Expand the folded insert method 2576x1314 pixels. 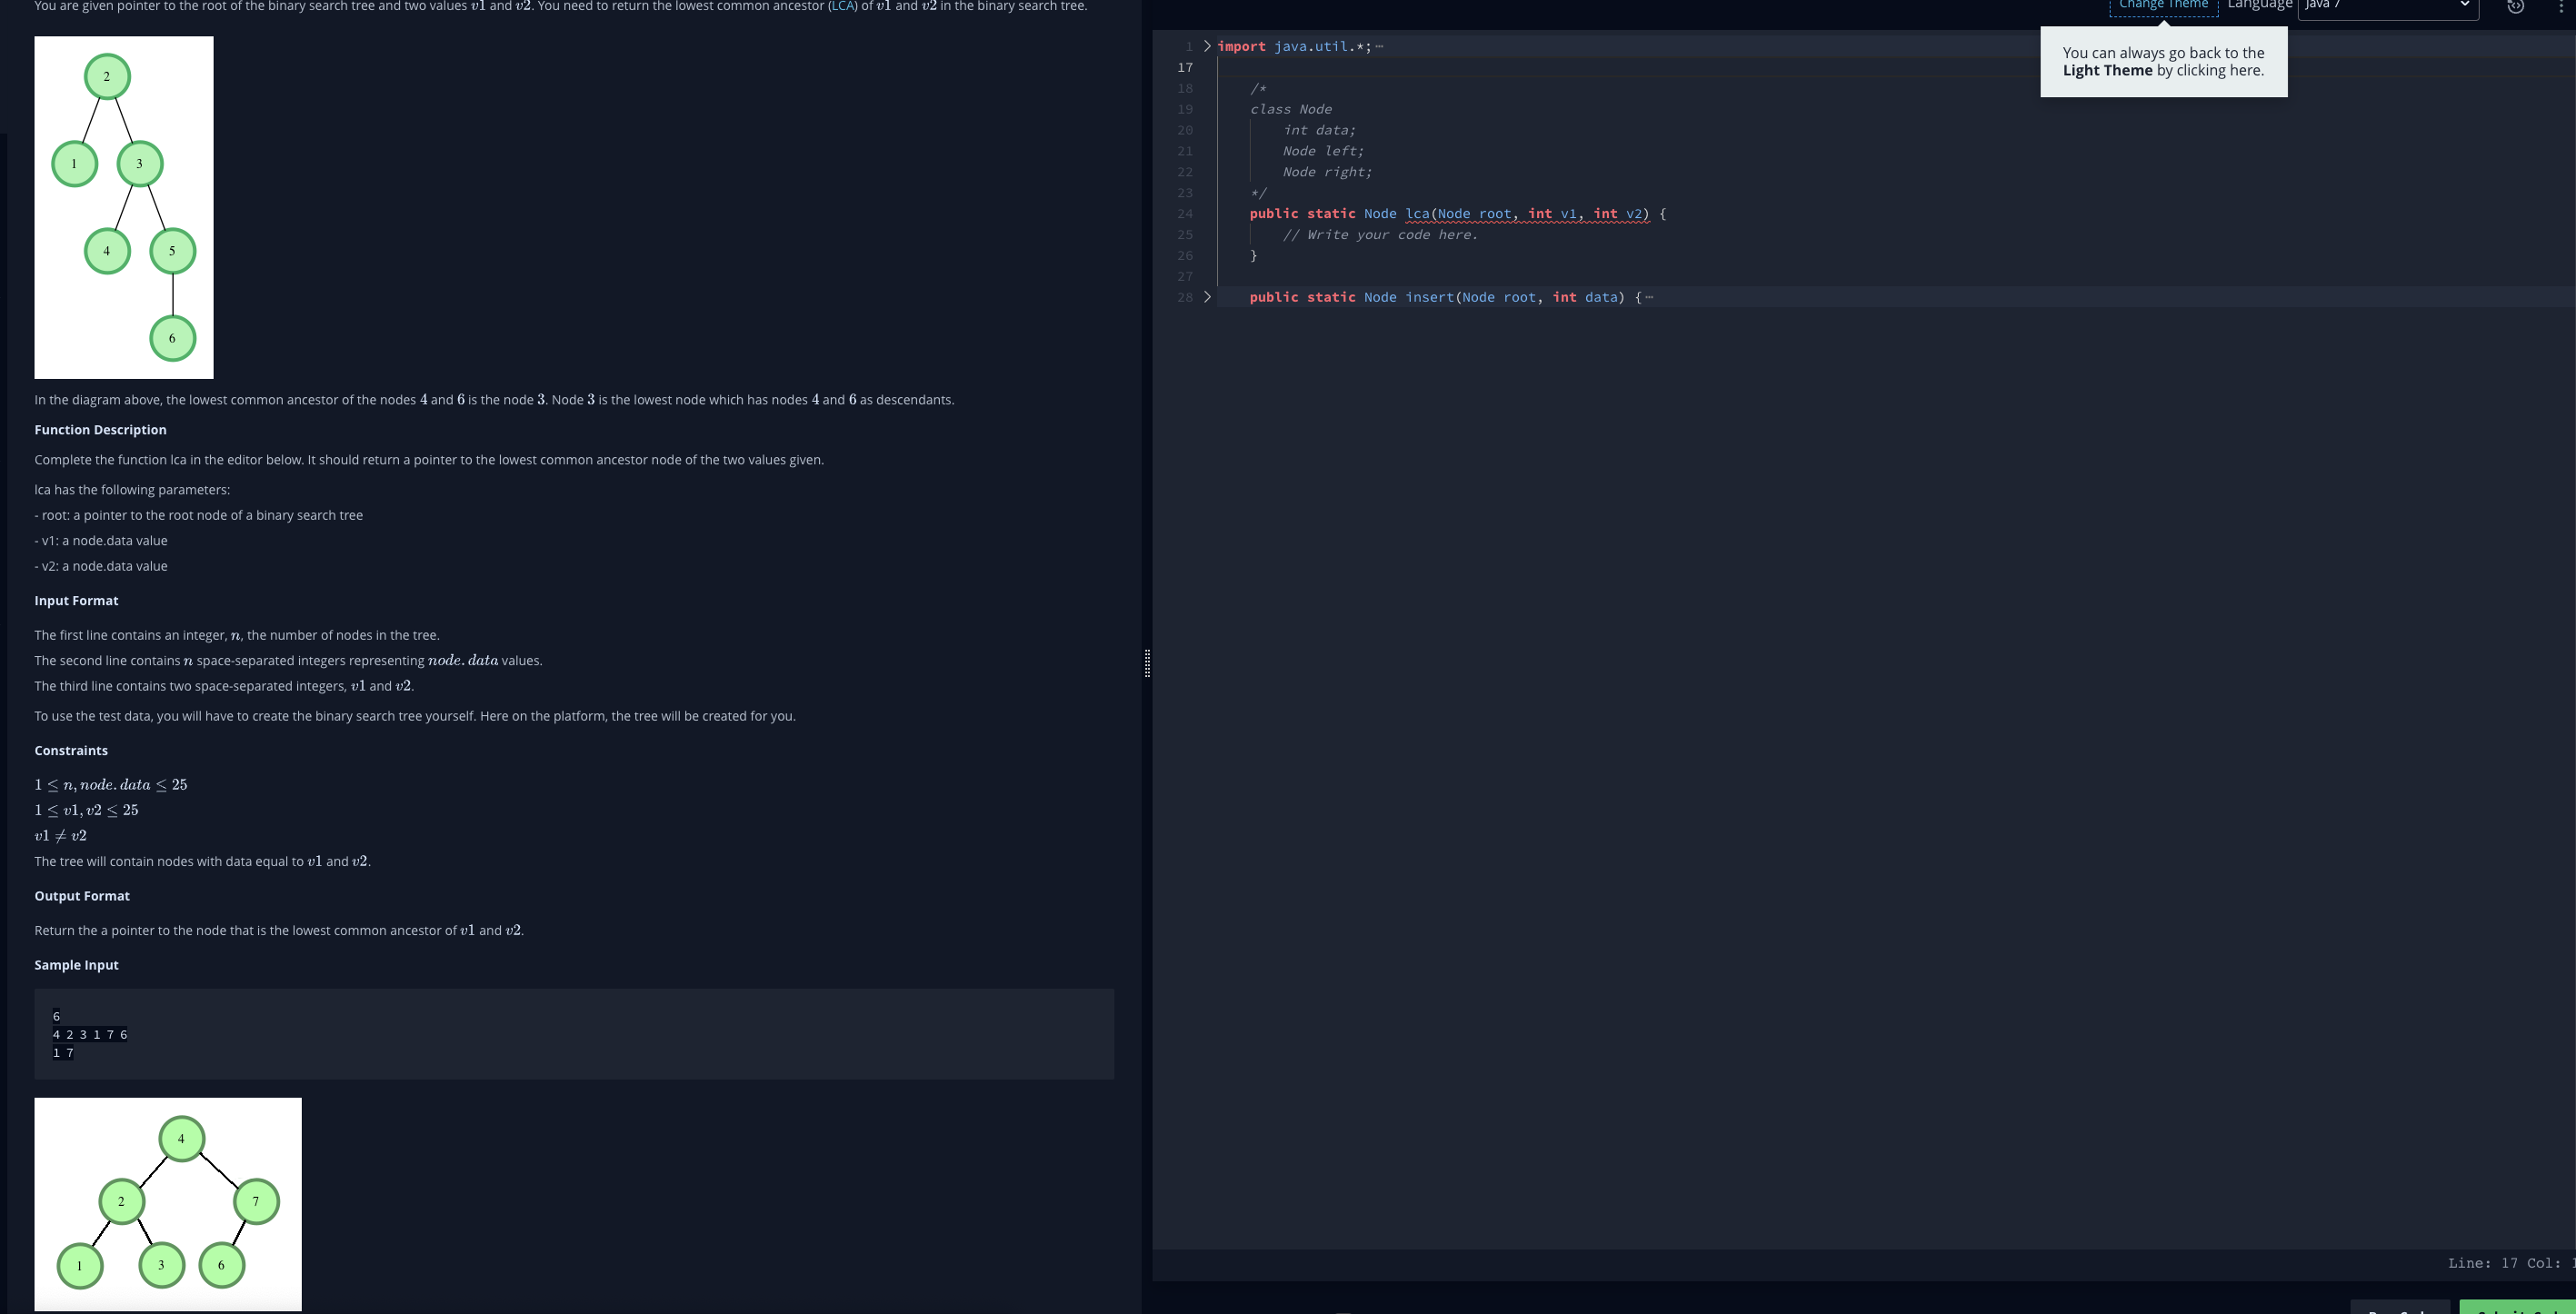click(1207, 297)
